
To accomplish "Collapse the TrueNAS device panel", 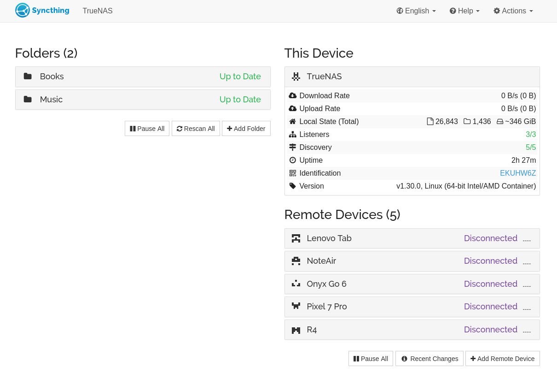I will pyautogui.click(x=412, y=77).
